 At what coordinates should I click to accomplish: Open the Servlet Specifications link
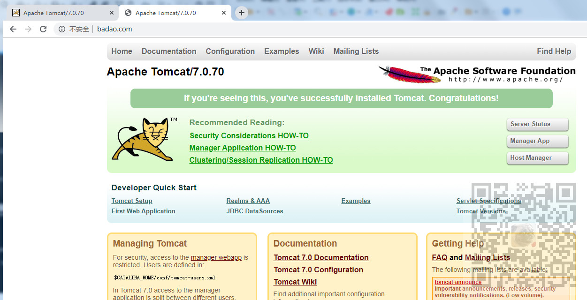click(x=489, y=201)
